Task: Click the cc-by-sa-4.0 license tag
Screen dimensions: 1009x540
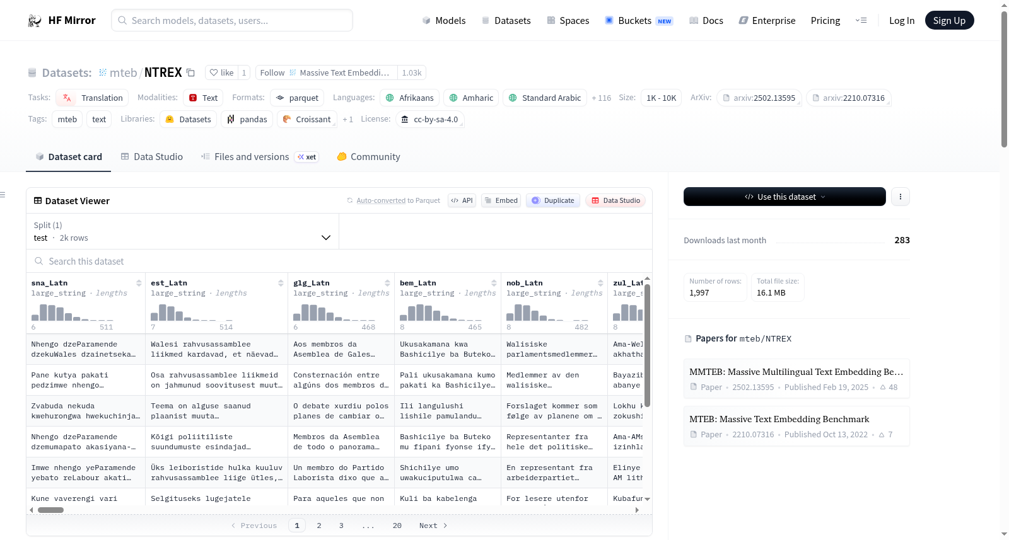Action: (430, 119)
